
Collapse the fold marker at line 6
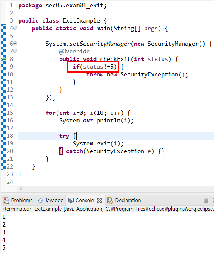click(x=15, y=44)
